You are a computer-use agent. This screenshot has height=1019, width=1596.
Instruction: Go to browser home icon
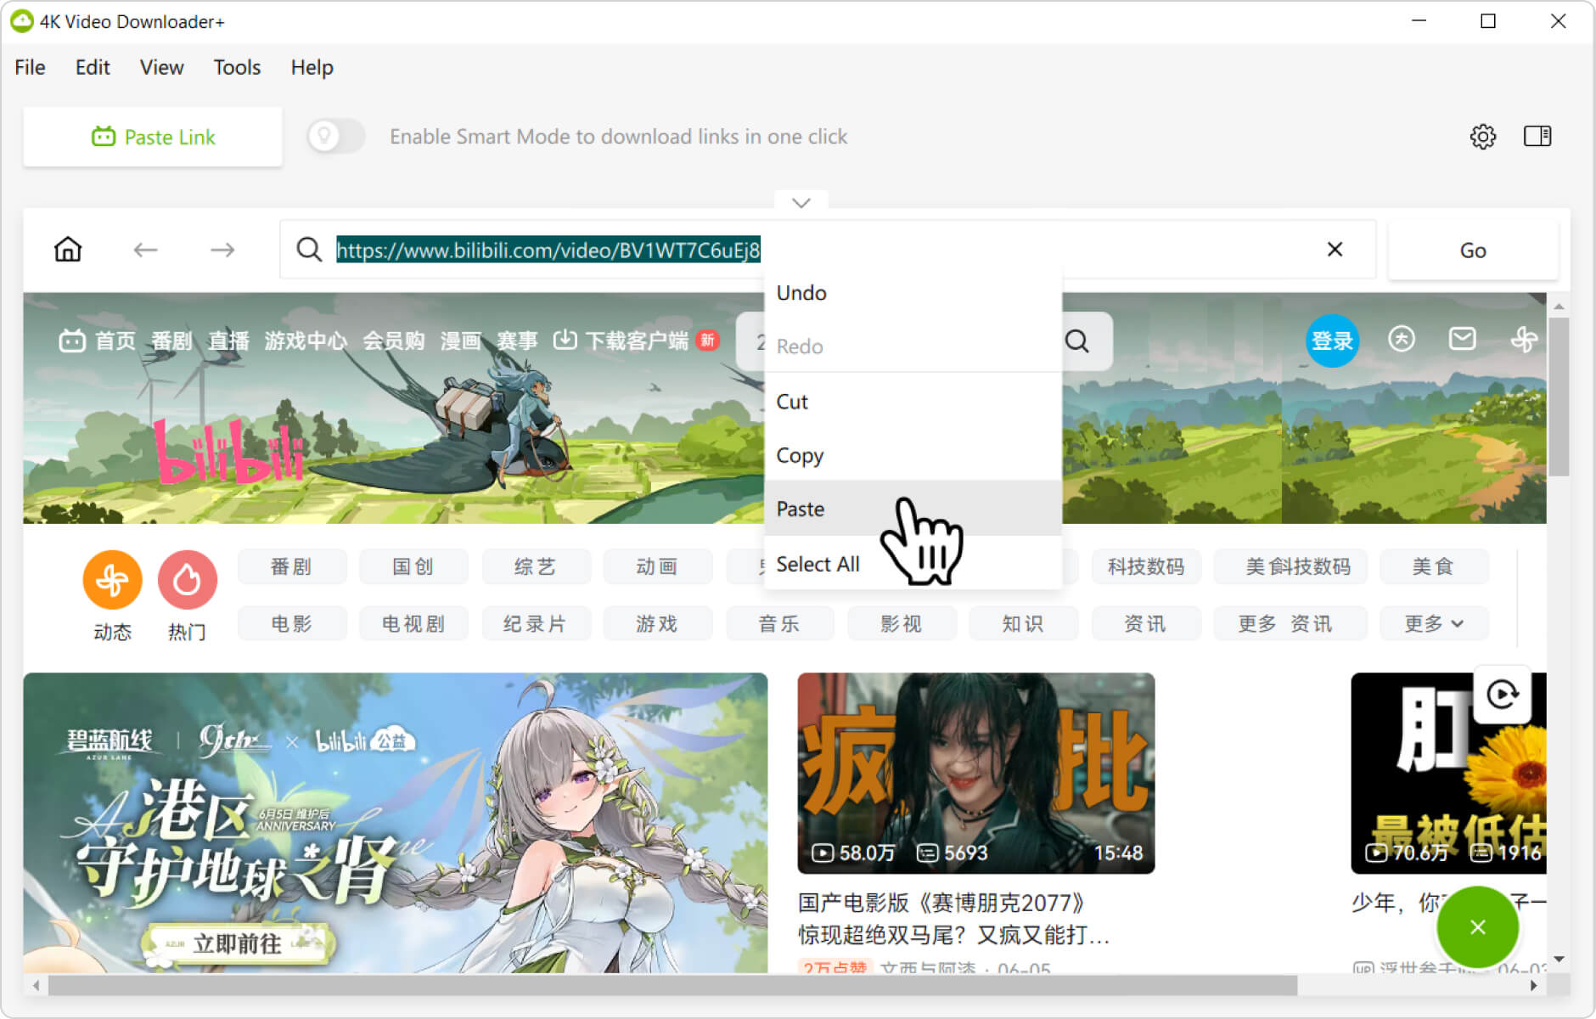(68, 250)
